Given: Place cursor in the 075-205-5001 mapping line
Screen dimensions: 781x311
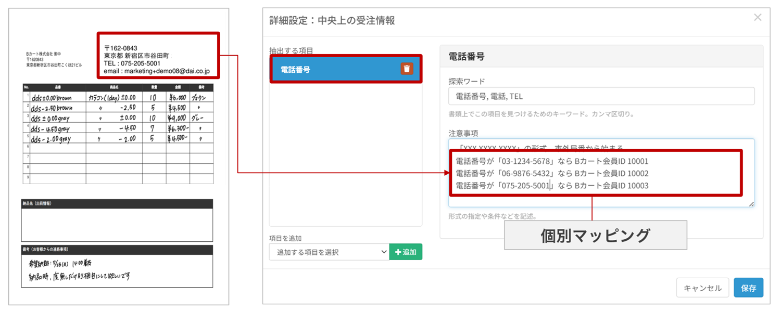Looking at the screenshot, I should pyautogui.click(x=552, y=186).
